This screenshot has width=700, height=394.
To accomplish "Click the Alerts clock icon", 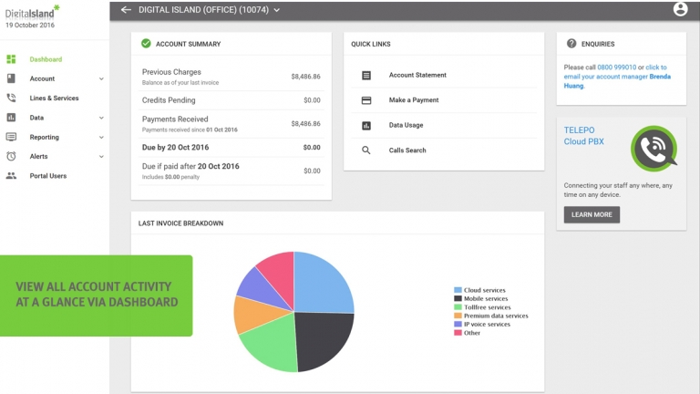I will click(11, 156).
